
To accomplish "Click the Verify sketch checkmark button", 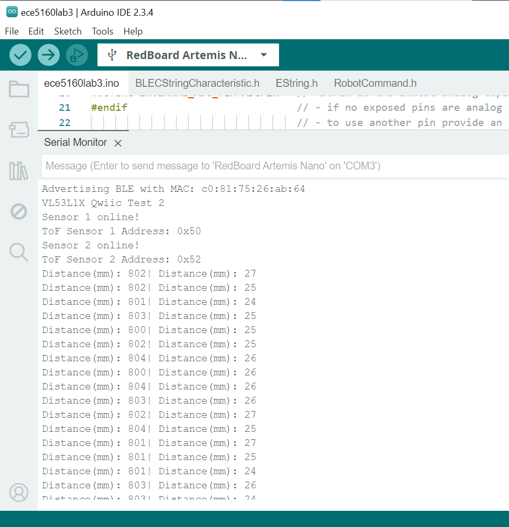I will tap(20, 55).
